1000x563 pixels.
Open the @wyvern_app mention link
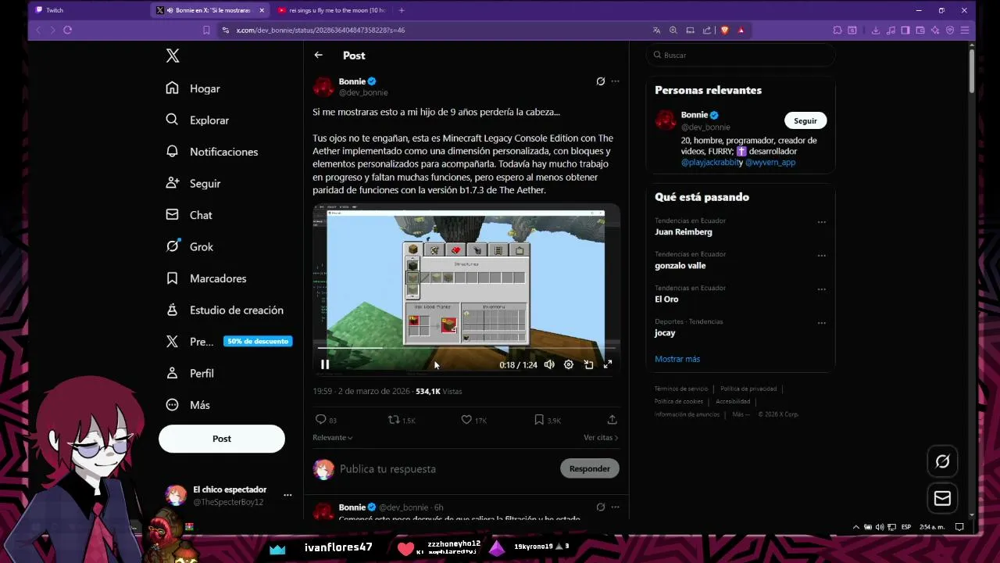tap(770, 163)
